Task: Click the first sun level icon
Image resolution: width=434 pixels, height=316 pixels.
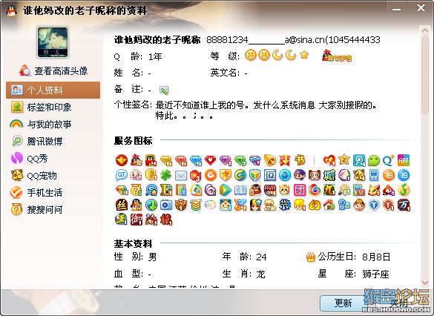Action: pos(251,55)
